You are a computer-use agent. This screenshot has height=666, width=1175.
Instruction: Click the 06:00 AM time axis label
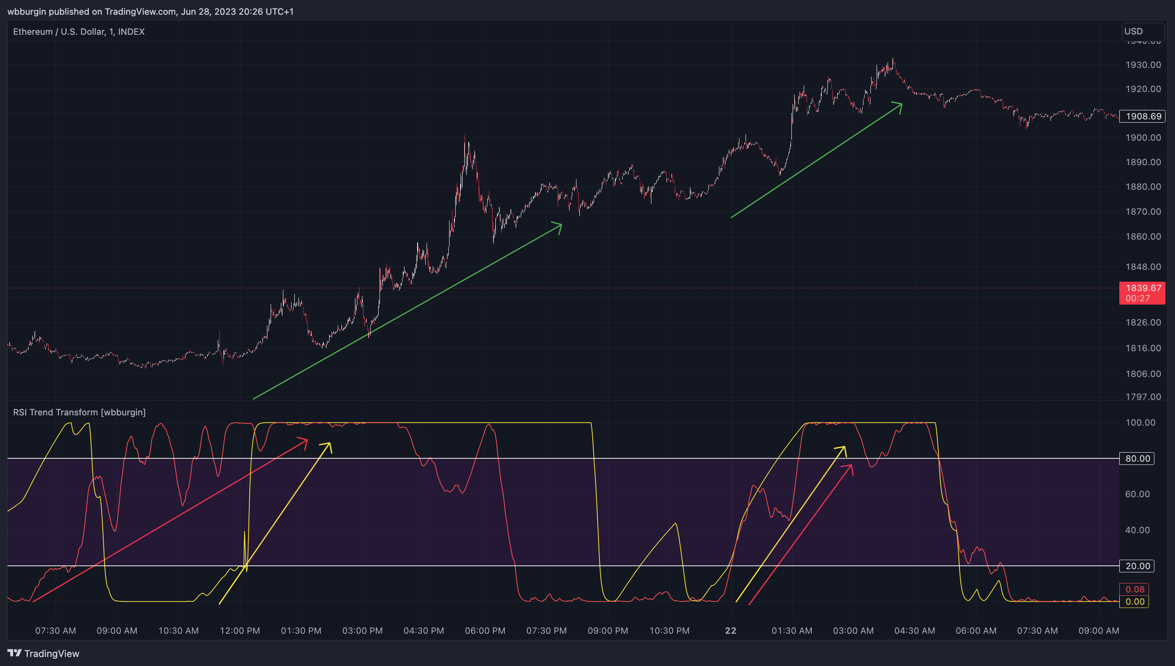coord(976,630)
